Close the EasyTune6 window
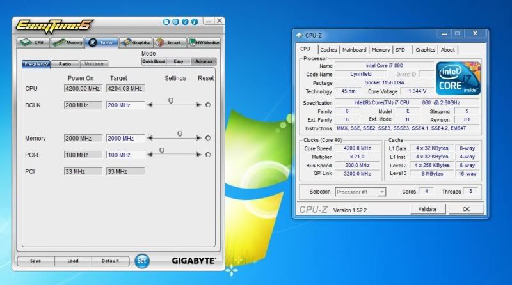 point(220,21)
